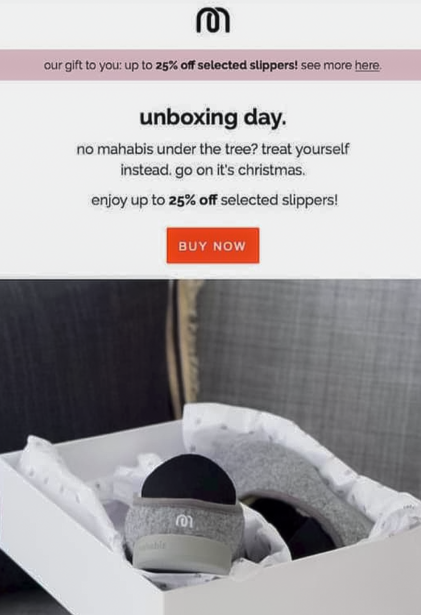This screenshot has width=421, height=615.
Task: Click the BUY NOW button
Action: click(213, 245)
